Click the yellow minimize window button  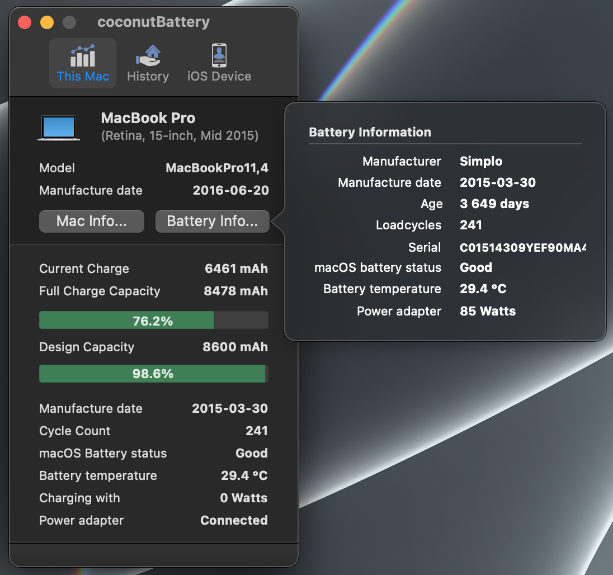pos(47,22)
